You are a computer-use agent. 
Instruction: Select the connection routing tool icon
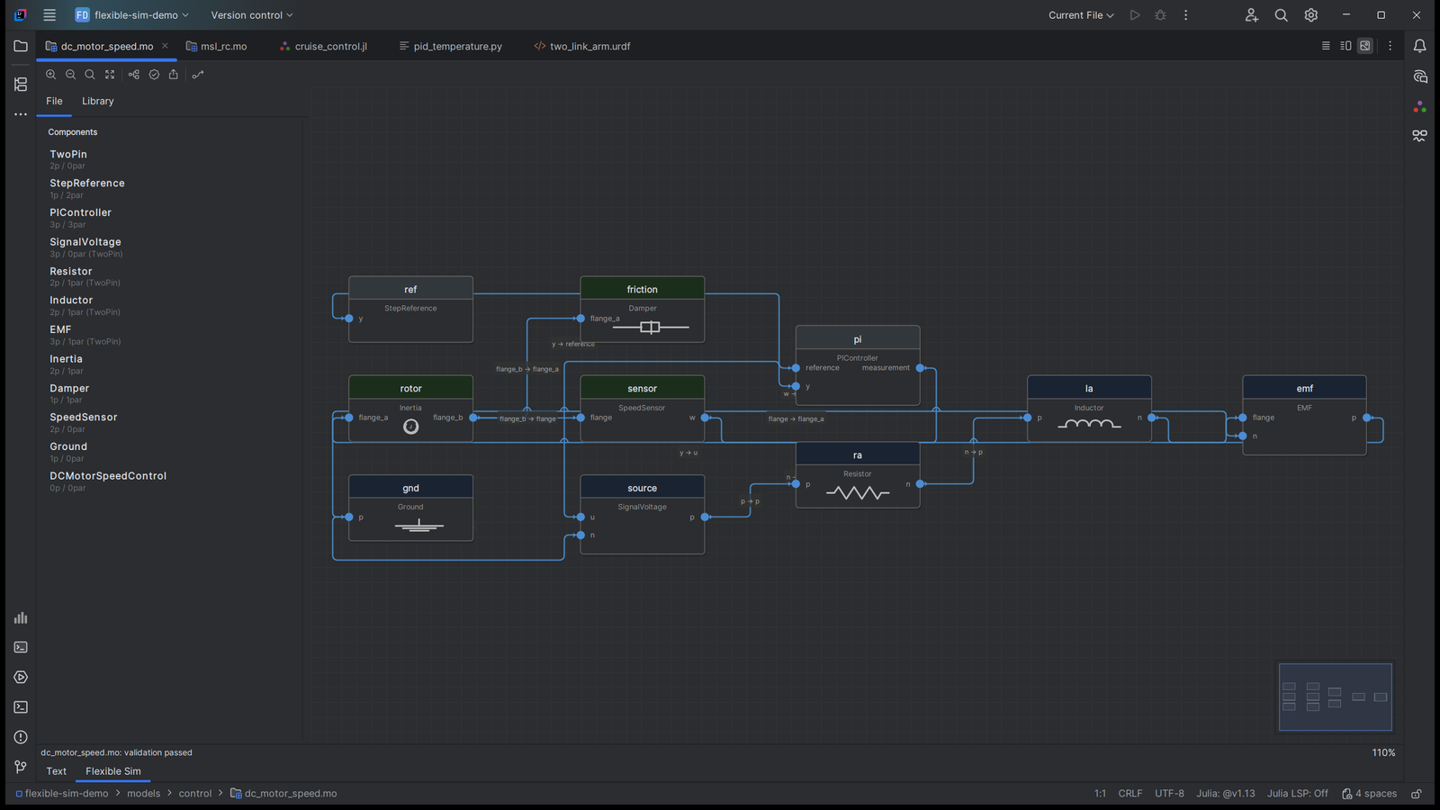tap(198, 75)
